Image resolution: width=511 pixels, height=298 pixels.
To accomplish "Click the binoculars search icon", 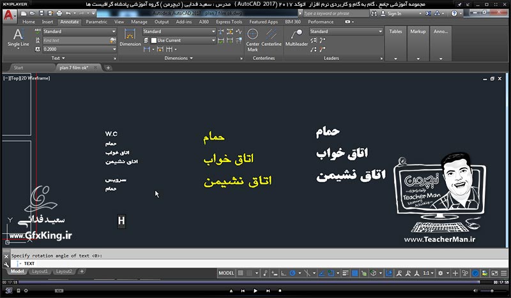I will tap(374, 13).
